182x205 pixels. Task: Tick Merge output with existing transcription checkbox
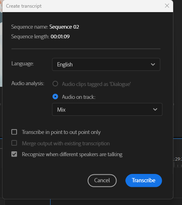pos(14,143)
